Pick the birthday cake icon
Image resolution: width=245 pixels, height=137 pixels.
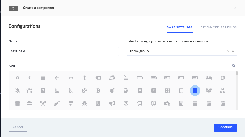57,91
